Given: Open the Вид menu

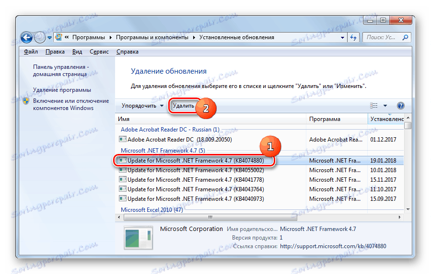Looking at the screenshot, I should coord(77,52).
